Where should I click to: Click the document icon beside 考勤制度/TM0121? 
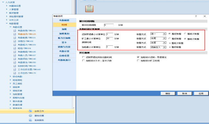click(x=15, y=38)
